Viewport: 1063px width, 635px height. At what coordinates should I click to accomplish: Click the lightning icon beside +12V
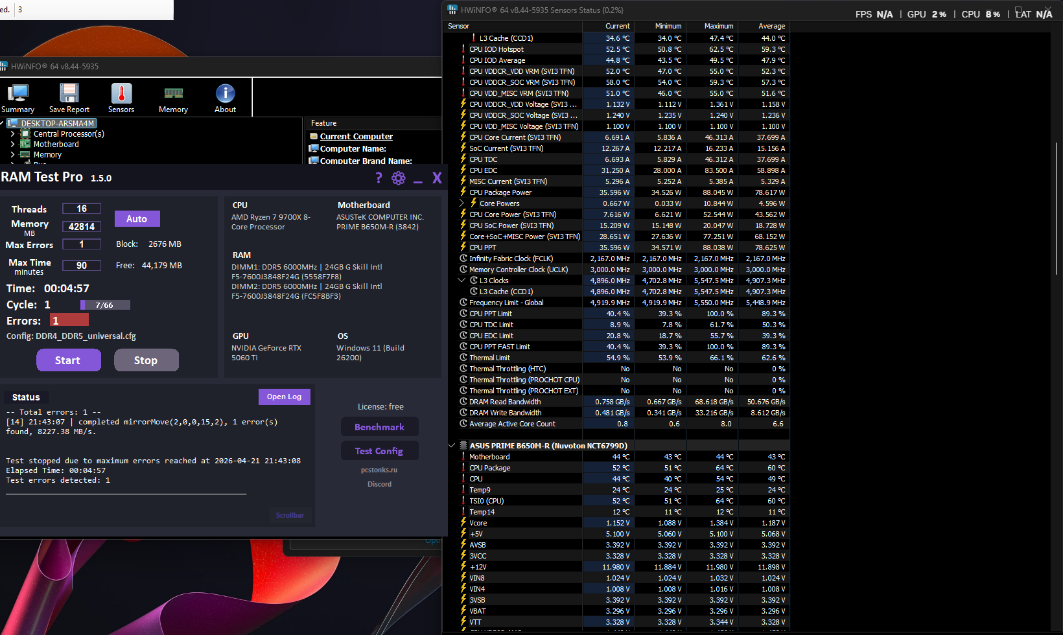(463, 567)
